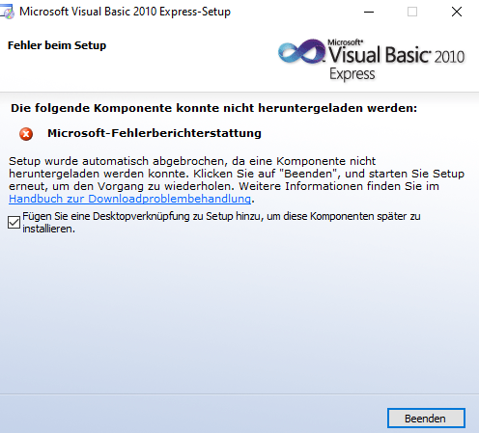Click the Fehler beim Setup heading
The image size is (479, 433).
(57, 45)
